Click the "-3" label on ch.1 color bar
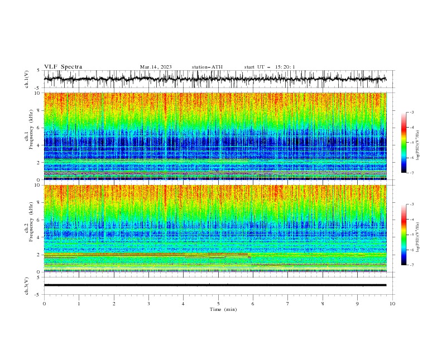Image resolution: width=442 pixels, height=341 pixels. (412, 112)
